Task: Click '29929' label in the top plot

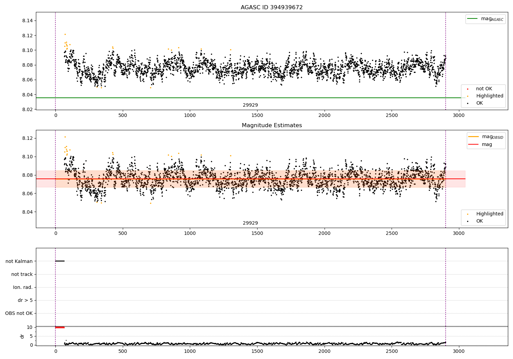Action: pos(250,105)
